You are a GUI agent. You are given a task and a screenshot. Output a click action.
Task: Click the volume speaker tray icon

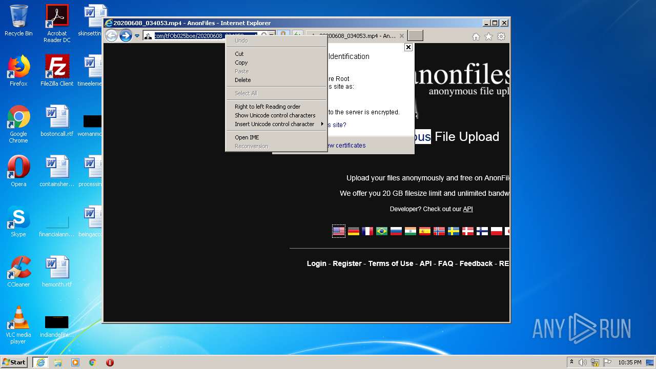(583, 362)
